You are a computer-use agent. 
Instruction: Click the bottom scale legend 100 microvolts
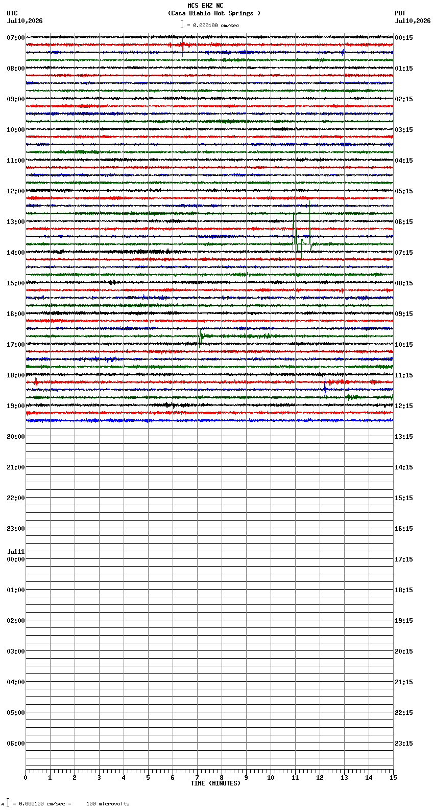(108, 804)
